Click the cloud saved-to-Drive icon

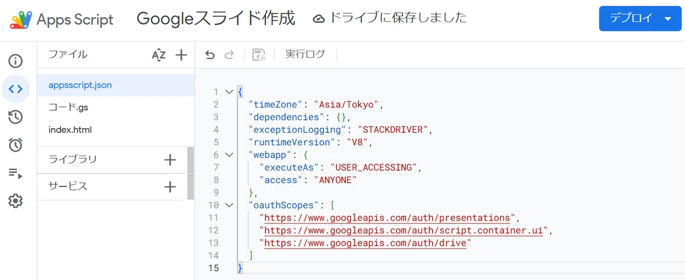[x=319, y=19]
